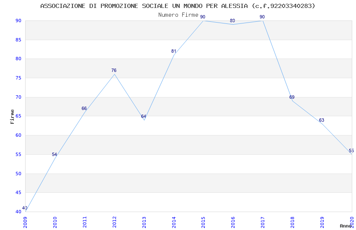The image size is (356, 230).
Task: Click the data label 63 for 2019
Action: [322, 120]
